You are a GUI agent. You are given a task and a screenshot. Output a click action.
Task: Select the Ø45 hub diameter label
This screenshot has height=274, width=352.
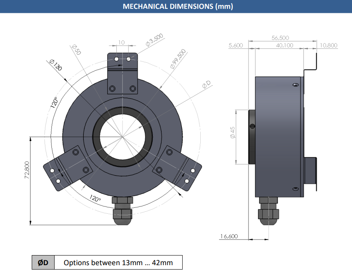pos(232,133)
